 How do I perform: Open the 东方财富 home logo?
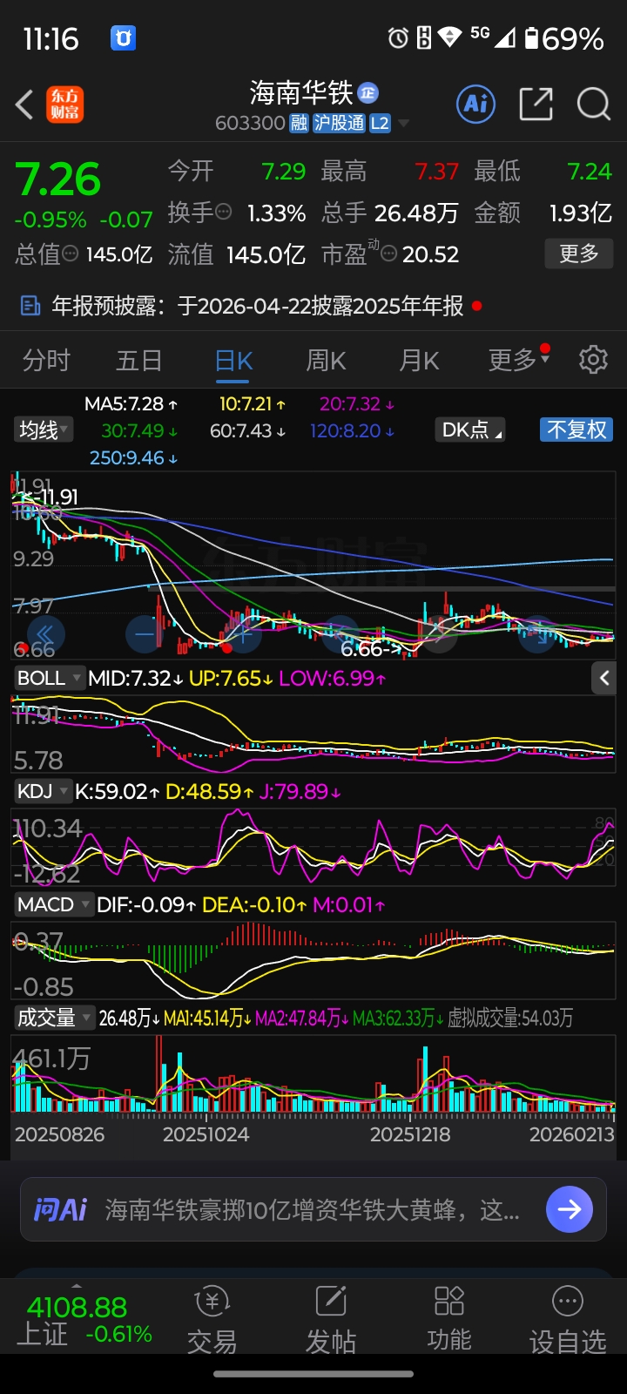pyautogui.click(x=65, y=105)
